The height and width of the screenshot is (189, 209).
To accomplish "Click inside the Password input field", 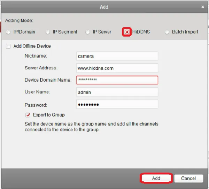I will point(117,104).
